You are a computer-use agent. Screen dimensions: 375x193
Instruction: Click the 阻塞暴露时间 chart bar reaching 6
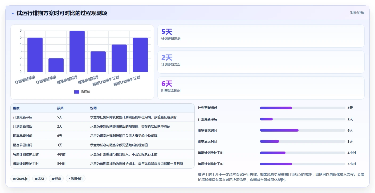(77, 51)
